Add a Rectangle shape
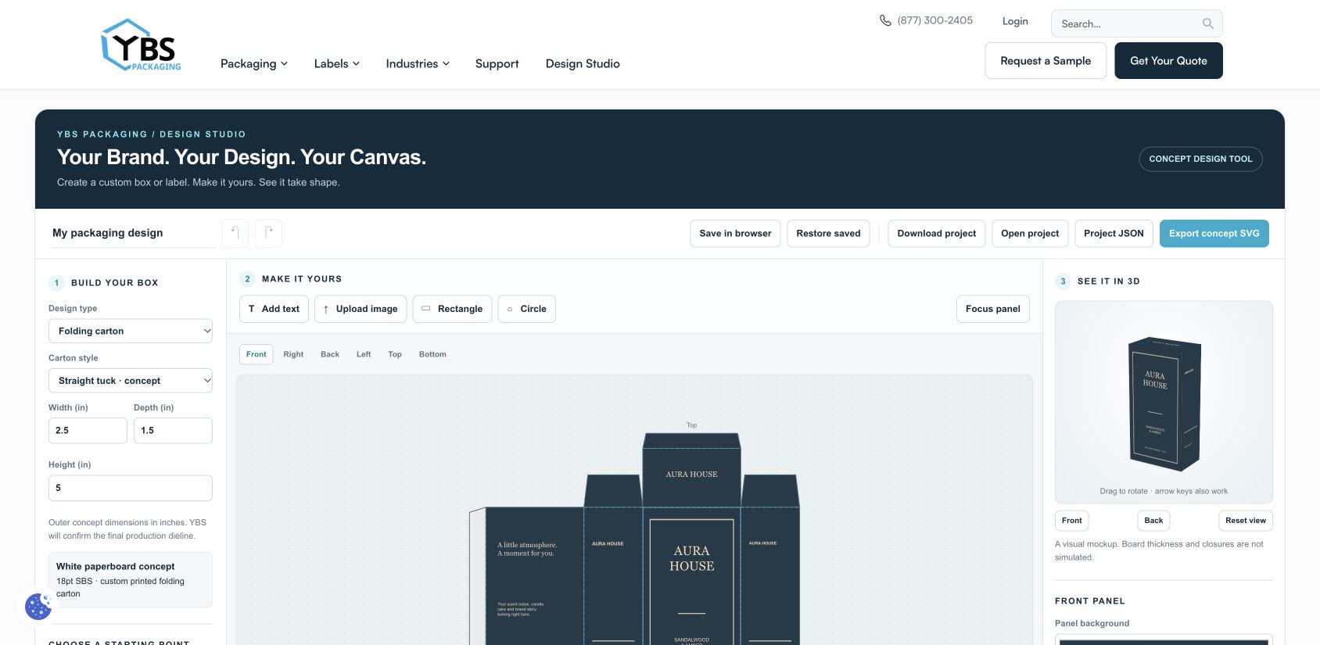The width and height of the screenshot is (1320, 645). pos(453,309)
